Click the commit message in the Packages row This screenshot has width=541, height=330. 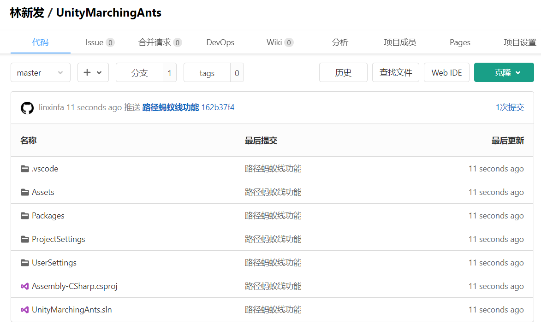coord(273,216)
